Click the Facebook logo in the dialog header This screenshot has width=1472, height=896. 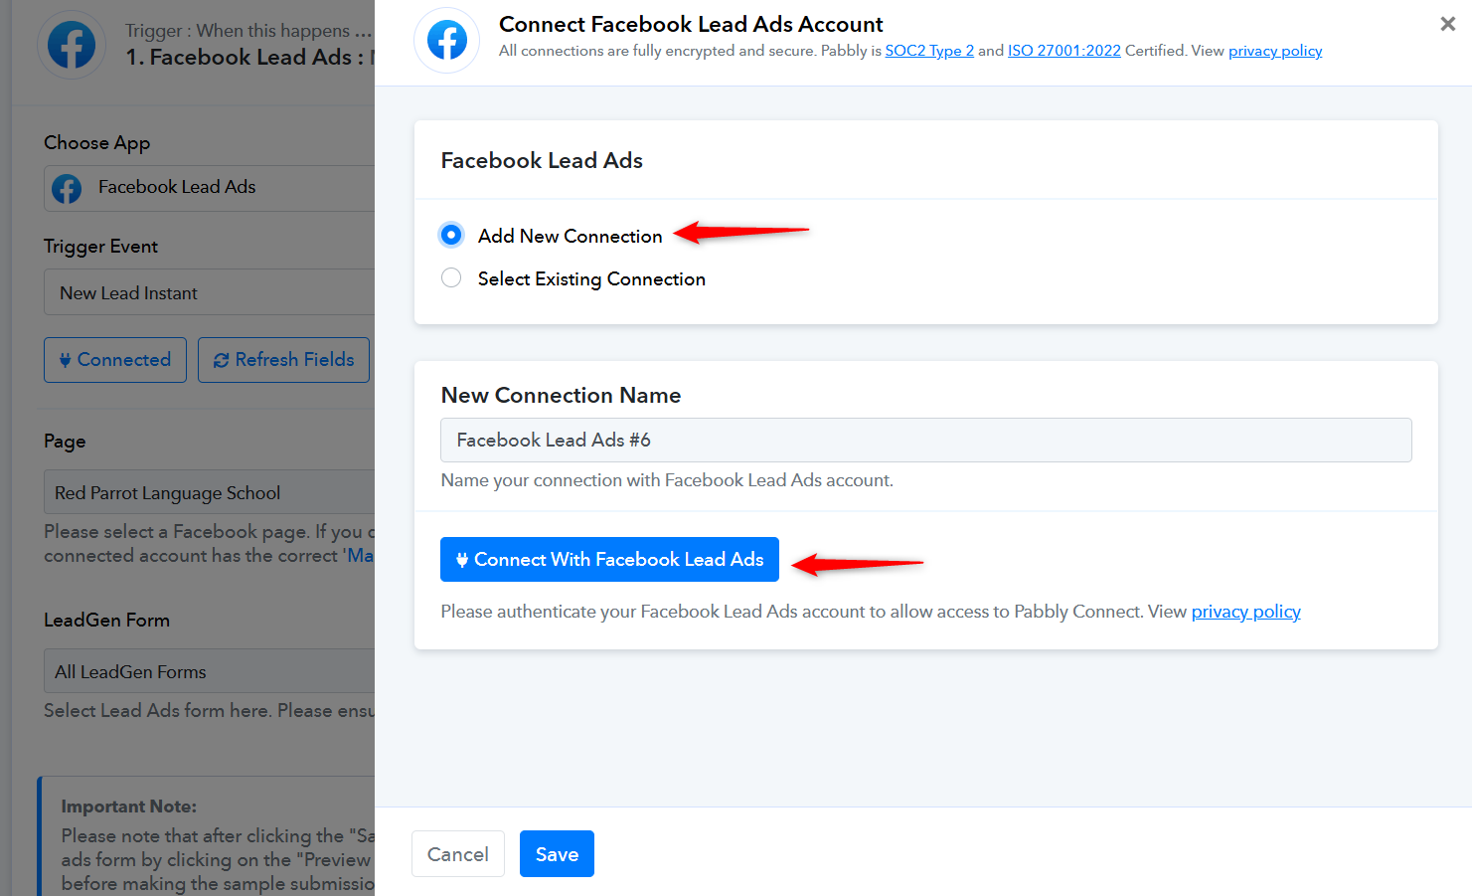click(446, 41)
